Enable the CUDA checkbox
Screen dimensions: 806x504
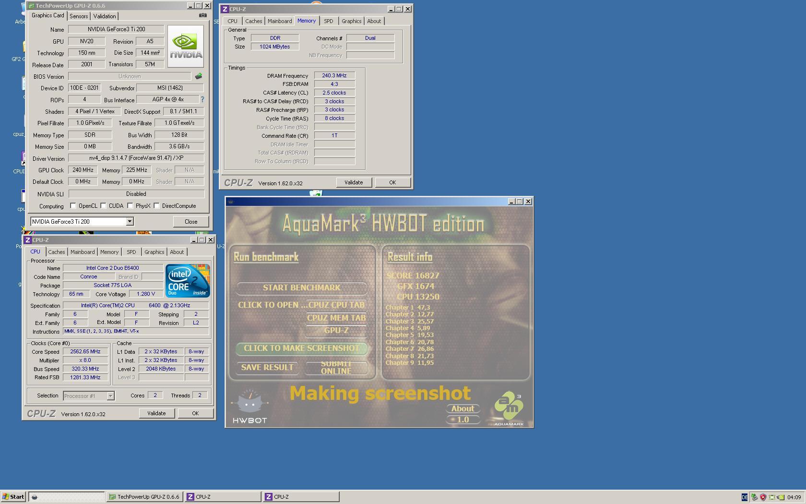pyautogui.click(x=104, y=206)
